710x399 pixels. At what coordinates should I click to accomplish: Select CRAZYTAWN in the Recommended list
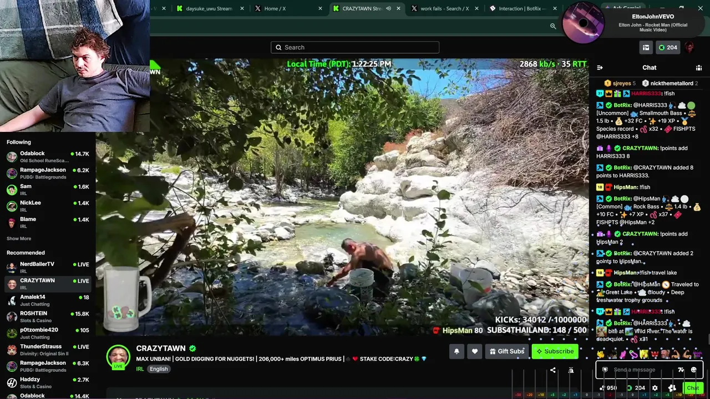click(48, 284)
